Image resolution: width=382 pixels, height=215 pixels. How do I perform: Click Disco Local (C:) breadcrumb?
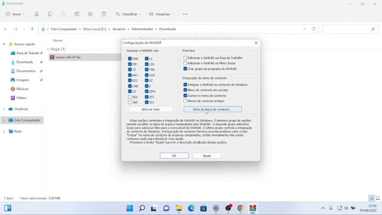[x=95, y=29]
